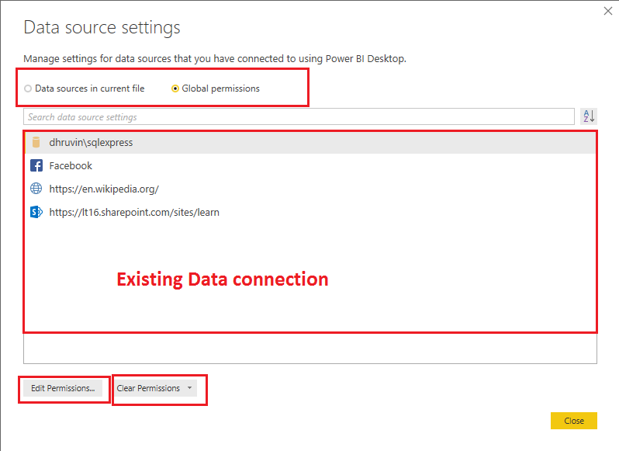
Task: Focus the 'Search data source settings' field
Action: 299,117
